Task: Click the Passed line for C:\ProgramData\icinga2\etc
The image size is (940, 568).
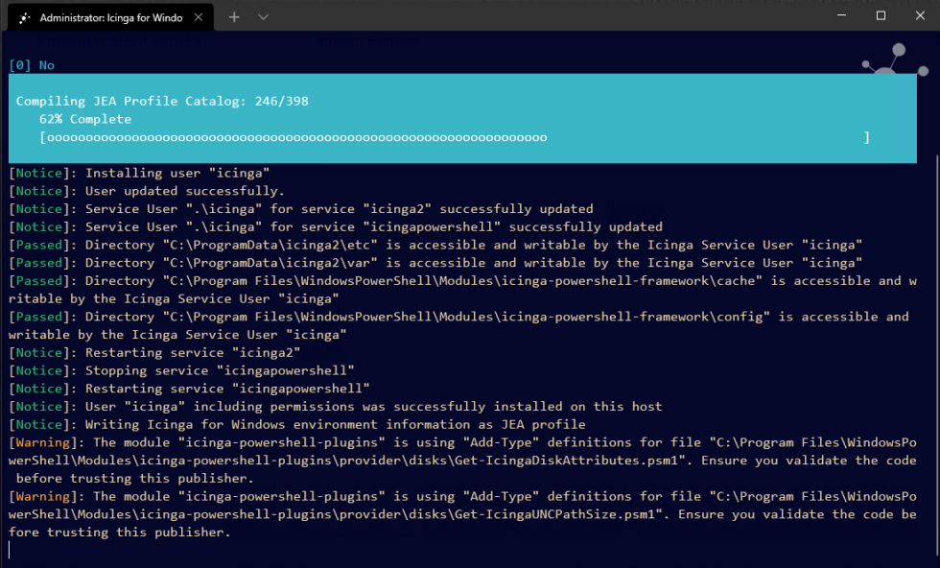Action: tap(288, 244)
